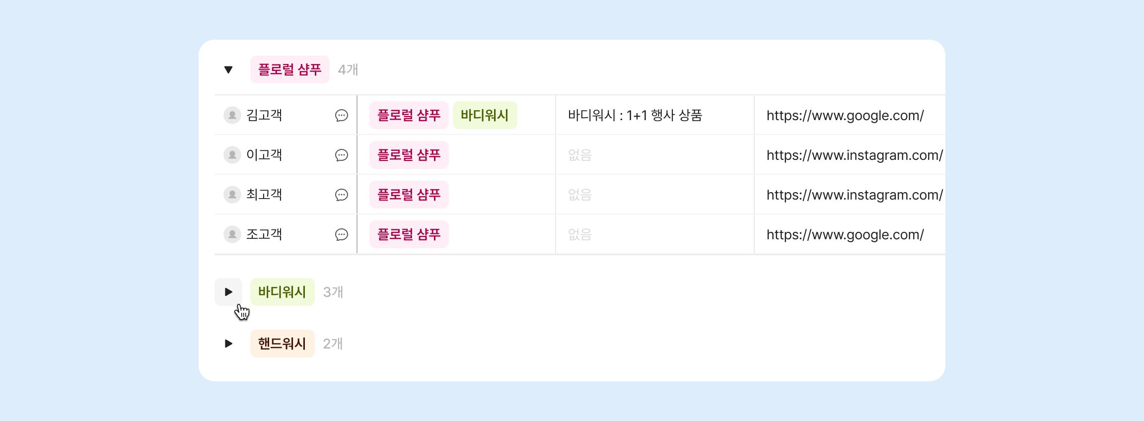
Task: Click 바디워시 tag in 김고객 row
Action: (x=485, y=115)
